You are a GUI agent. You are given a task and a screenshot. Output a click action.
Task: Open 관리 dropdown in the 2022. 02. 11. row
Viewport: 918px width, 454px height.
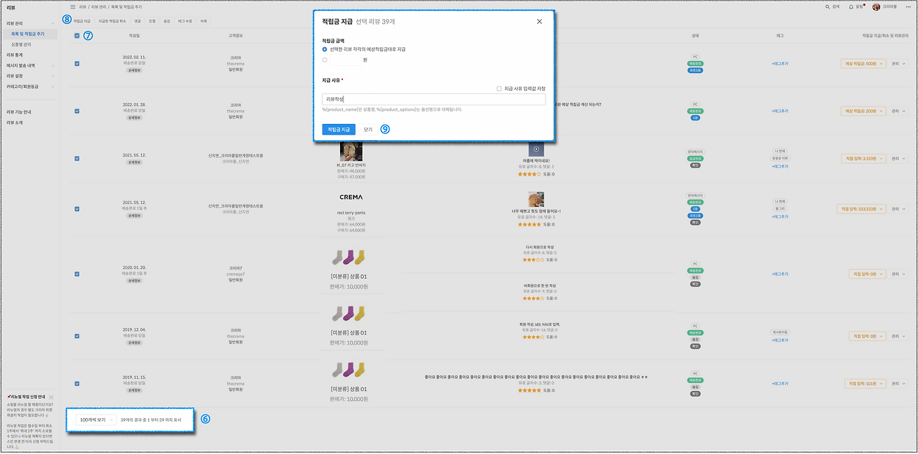[x=899, y=63]
